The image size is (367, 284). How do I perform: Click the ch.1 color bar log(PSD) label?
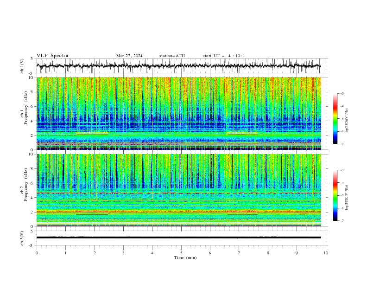click(347, 121)
